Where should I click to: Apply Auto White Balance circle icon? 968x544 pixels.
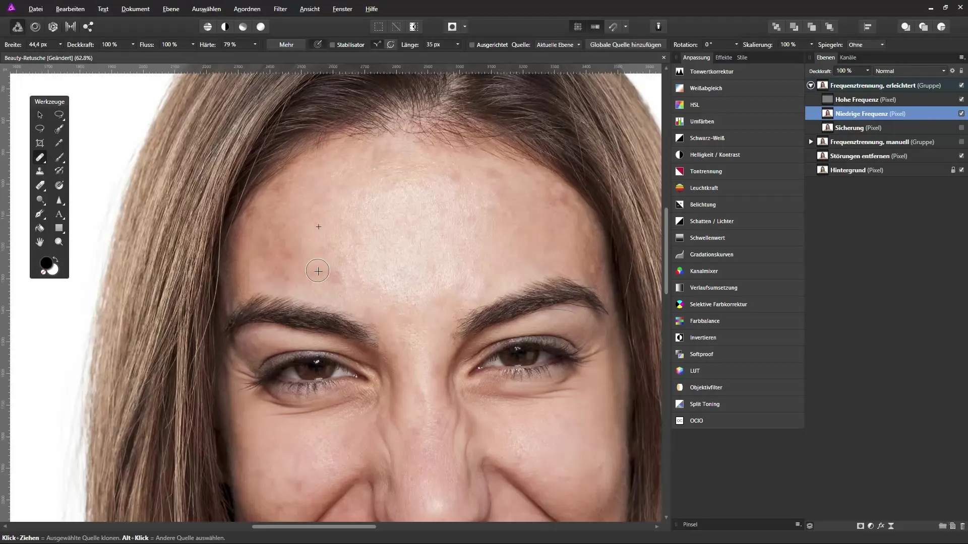point(261,27)
